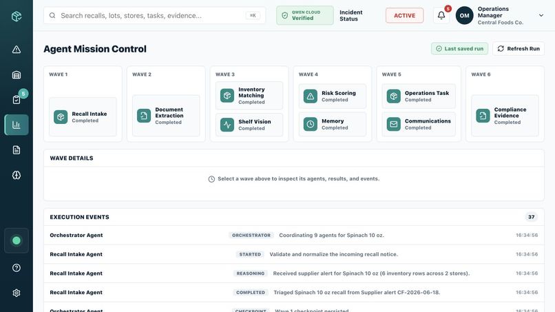Viewport: 555px width, 312px height.
Task: Click the keyboard shortcut hint in search
Action: pyautogui.click(x=253, y=16)
